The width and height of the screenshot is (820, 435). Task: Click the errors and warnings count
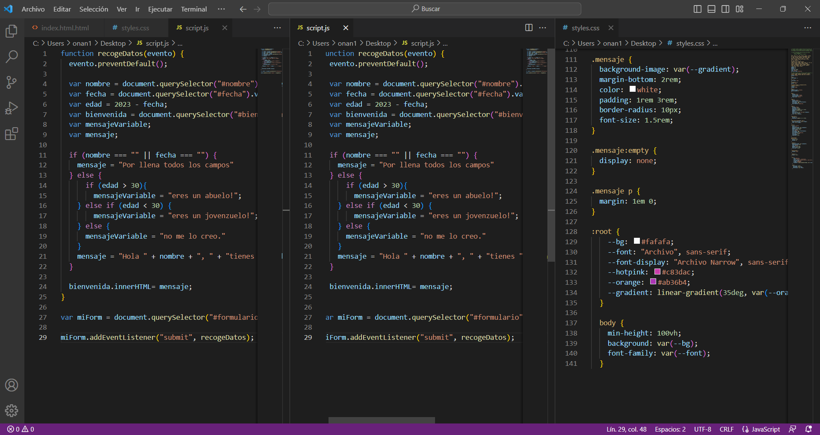click(x=21, y=429)
